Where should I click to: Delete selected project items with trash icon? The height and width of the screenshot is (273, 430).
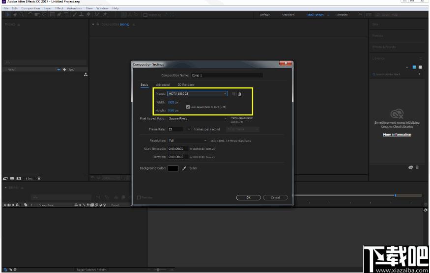tap(39, 178)
